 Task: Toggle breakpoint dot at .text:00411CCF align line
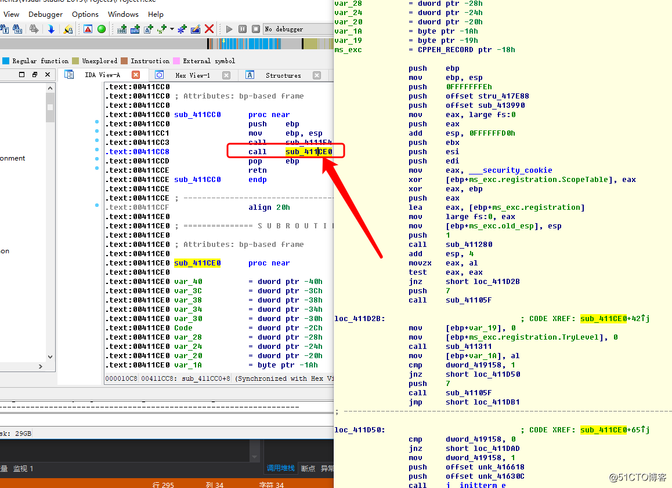[x=97, y=206]
